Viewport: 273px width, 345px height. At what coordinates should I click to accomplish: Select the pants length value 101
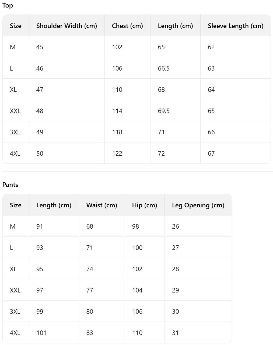[41, 333]
